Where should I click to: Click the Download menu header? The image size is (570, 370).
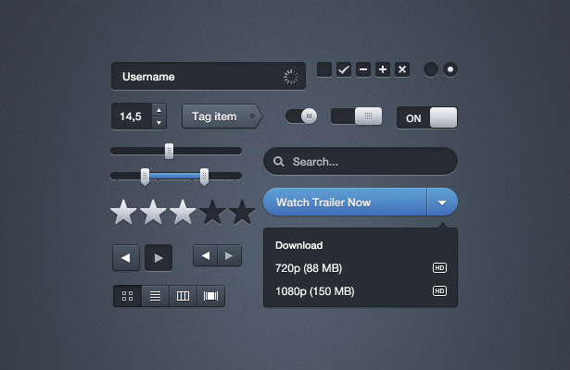pos(298,245)
